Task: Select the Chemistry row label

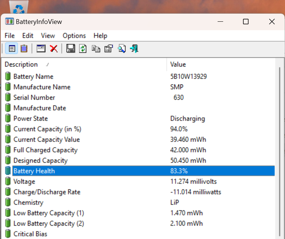Action: pyautogui.click(x=28, y=203)
